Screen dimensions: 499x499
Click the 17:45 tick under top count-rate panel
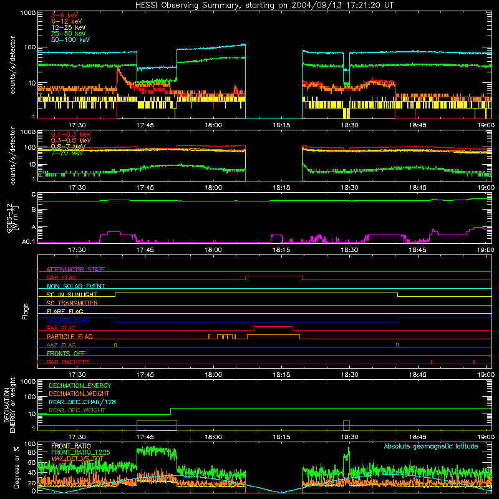tap(145, 125)
